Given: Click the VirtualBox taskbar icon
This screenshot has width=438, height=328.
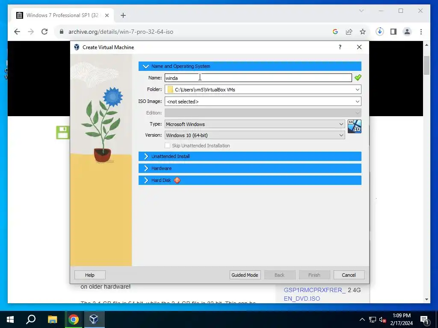Looking at the screenshot, I should [x=94, y=319].
